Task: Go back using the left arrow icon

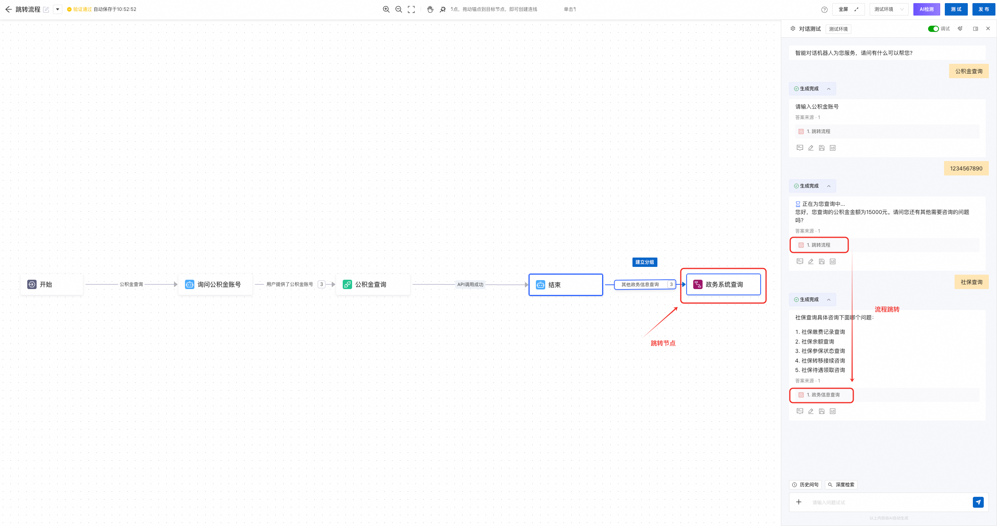Action: tap(8, 9)
